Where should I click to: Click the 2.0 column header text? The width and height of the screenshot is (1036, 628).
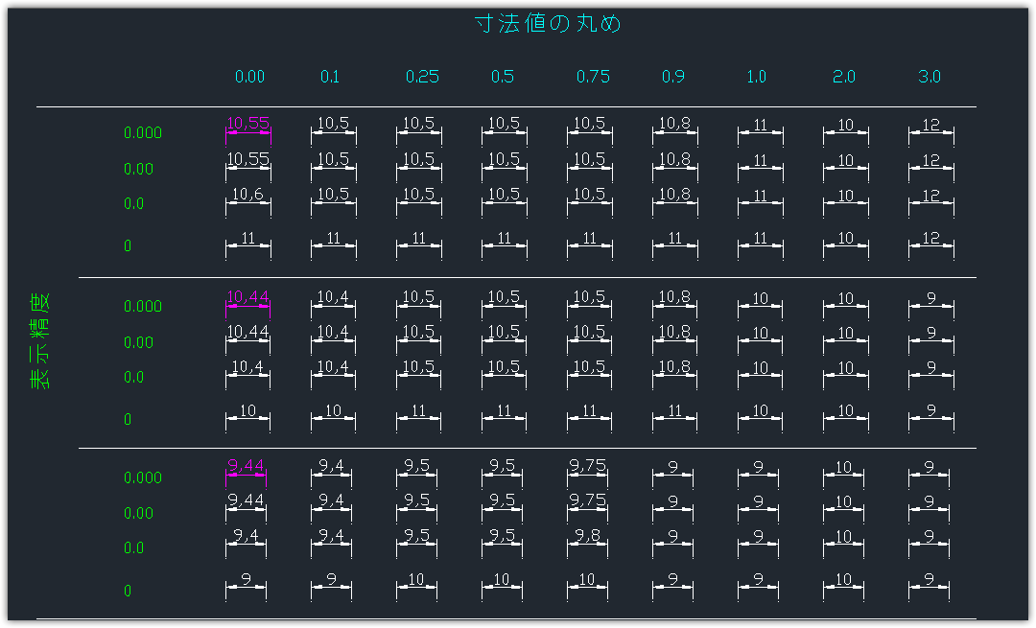pyautogui.click(x=844, y=77)
